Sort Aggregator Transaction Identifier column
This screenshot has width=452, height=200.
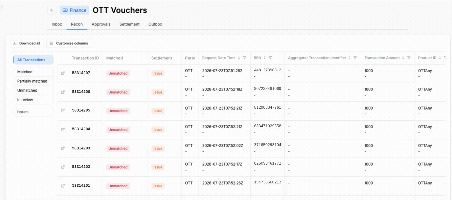(349, 58)
